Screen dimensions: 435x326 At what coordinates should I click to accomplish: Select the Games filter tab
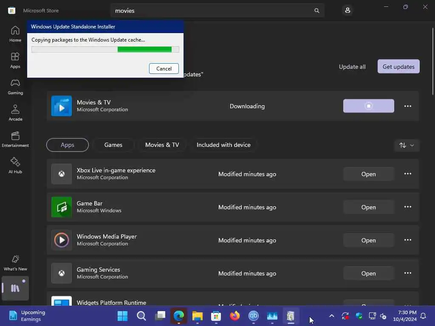pos(113,145)
